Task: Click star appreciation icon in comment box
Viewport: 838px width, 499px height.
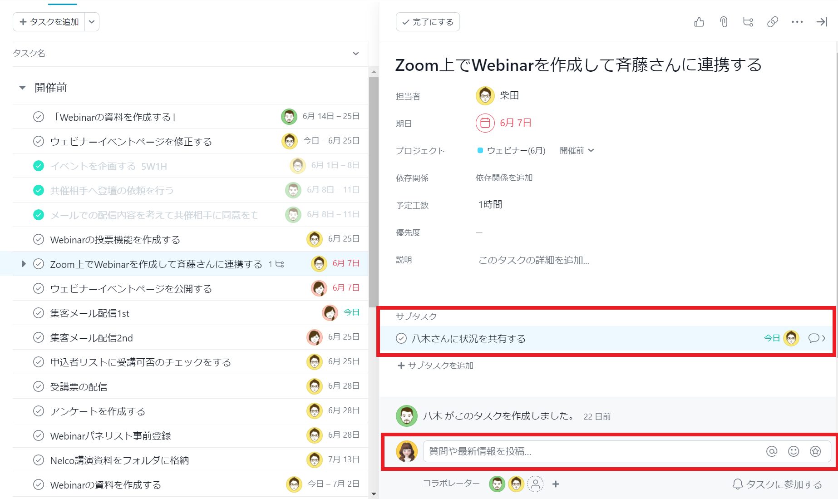Action: [815, 451]
